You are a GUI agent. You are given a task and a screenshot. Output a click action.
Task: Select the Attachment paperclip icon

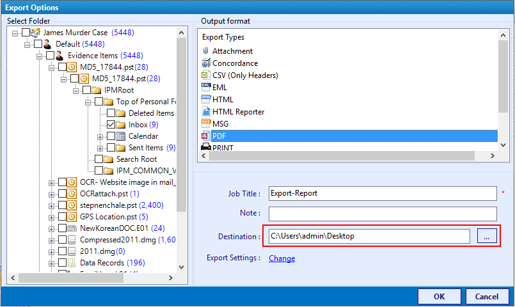click(205, 51)
